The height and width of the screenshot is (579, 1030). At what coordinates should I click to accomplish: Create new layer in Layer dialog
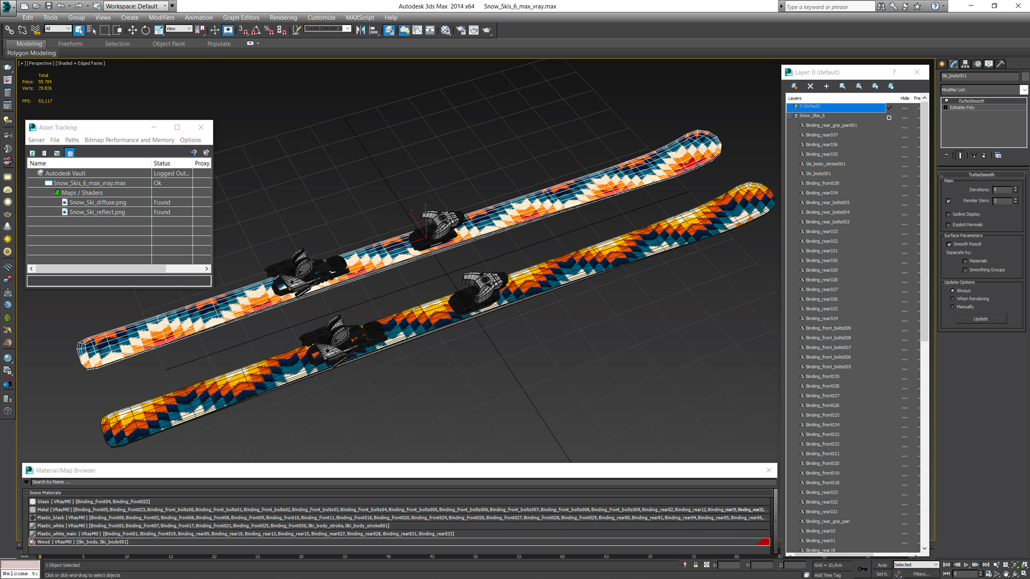(x=794, y=86)
